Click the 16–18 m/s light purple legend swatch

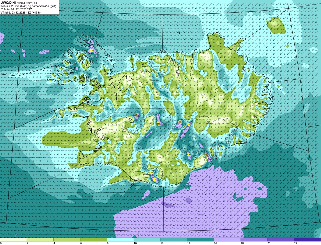click(x=227, y=239)
